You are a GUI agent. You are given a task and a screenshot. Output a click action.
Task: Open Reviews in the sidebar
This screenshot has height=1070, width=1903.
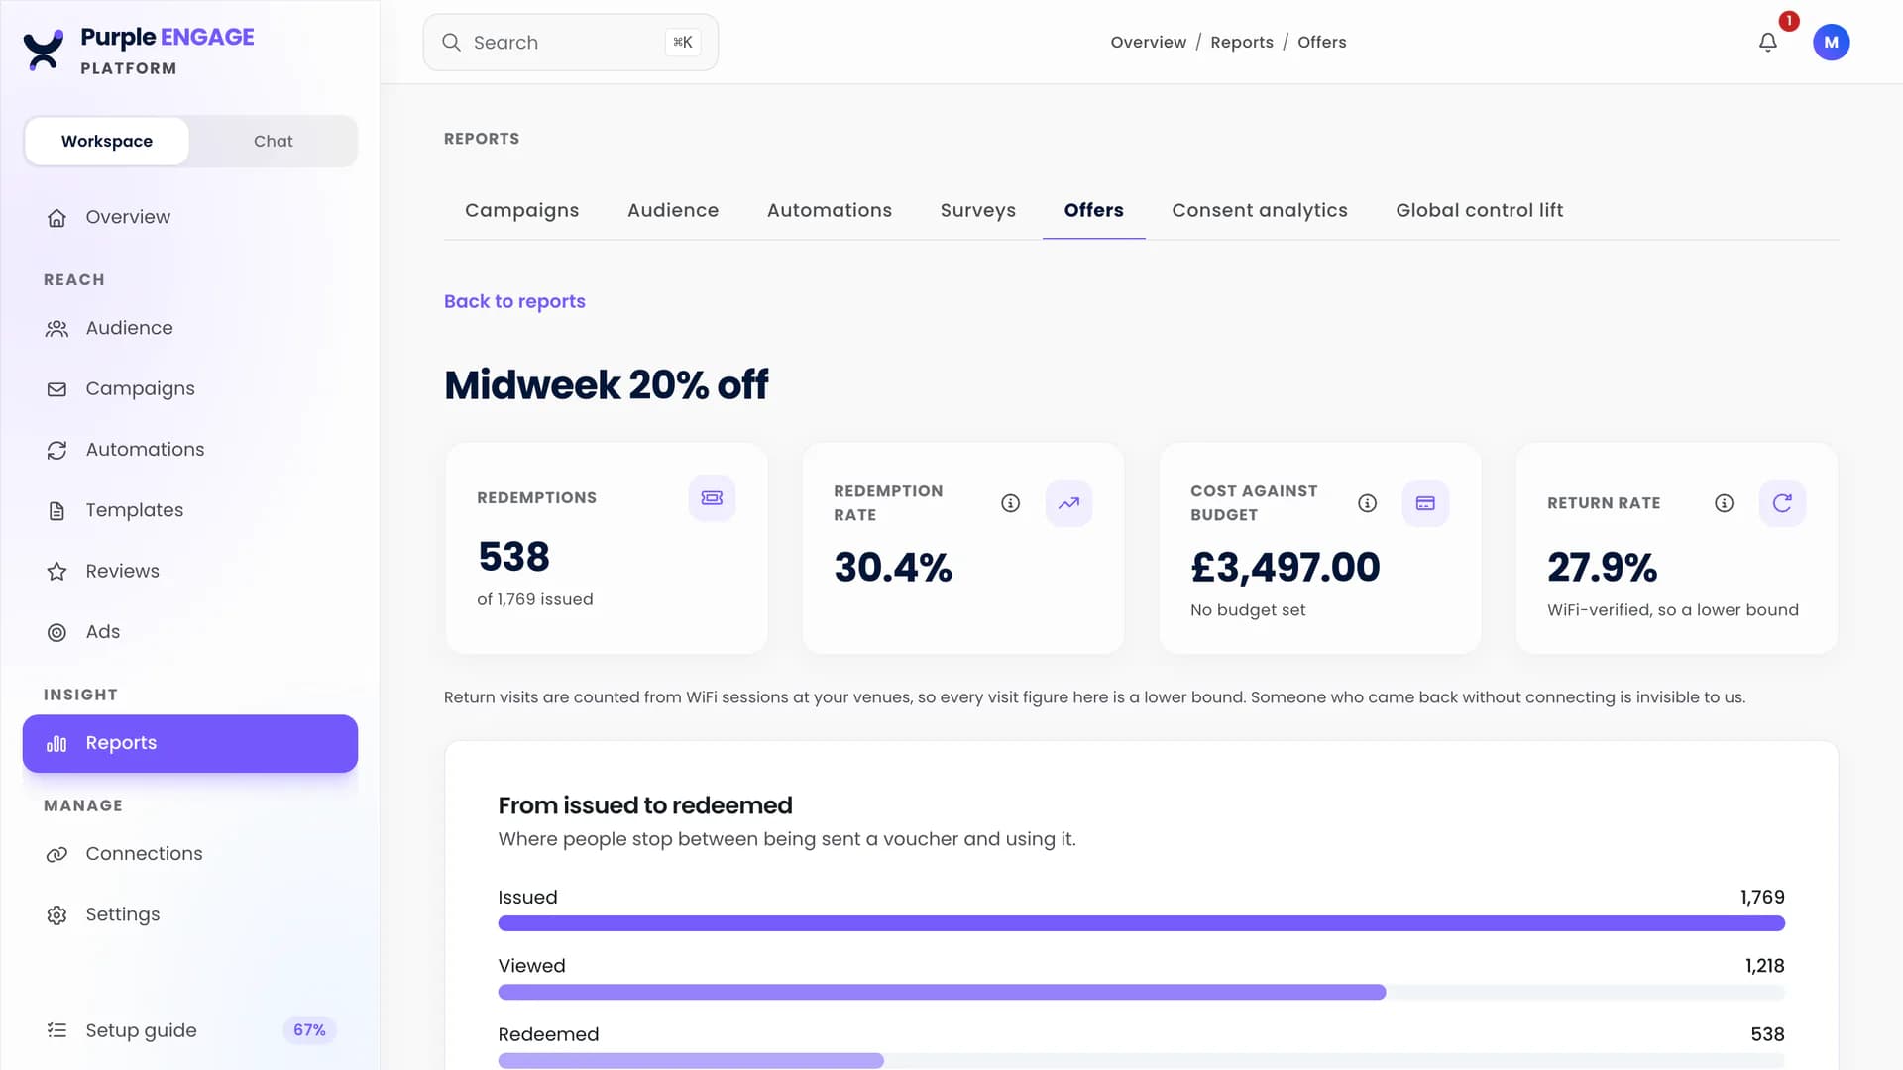click(x=190, y=571)
